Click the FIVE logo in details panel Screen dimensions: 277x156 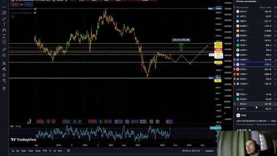pos(238,116)
